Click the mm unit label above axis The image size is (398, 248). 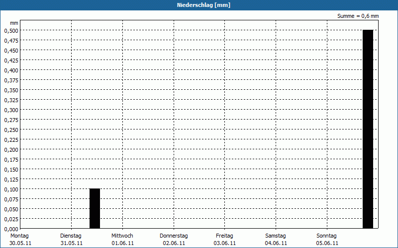(x=14, y=23)
